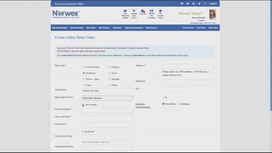Select Event party type
Viewport: 272px width, 153px height.
click(x=84, y=85)
